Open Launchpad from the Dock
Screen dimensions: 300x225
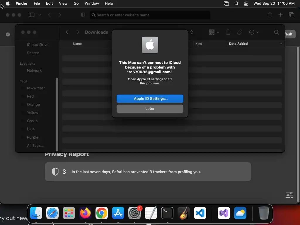(x=69, y=213)
